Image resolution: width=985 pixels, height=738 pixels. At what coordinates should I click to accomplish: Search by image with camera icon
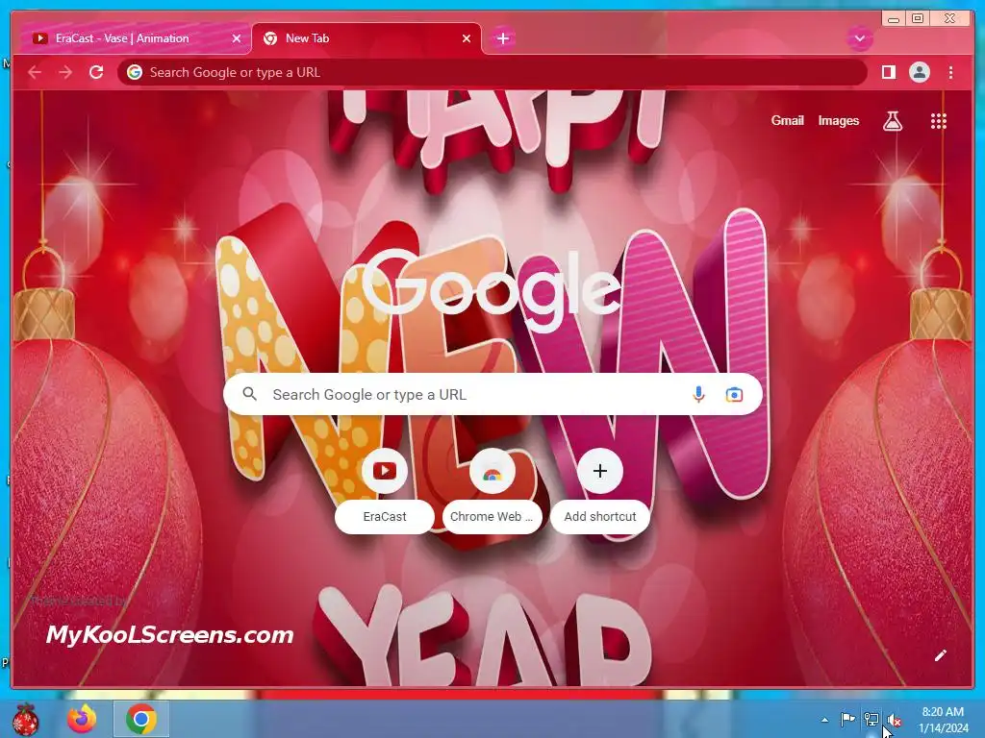pos(734,394)
